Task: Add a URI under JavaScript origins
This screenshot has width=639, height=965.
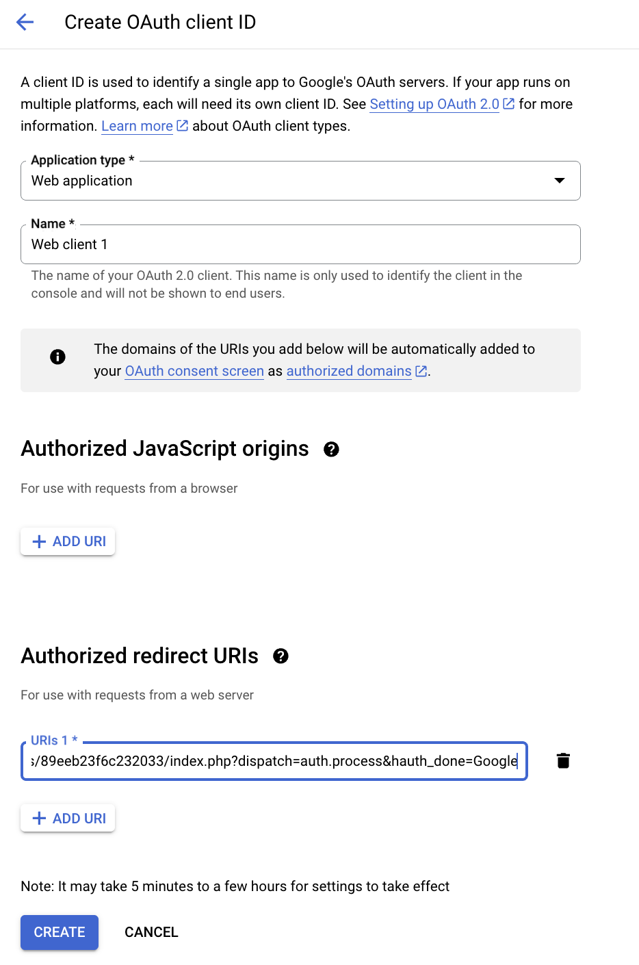Action: tap(68, 541)
